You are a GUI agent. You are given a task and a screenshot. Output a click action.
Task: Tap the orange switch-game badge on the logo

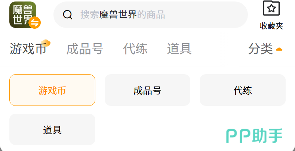coord(34,22)
